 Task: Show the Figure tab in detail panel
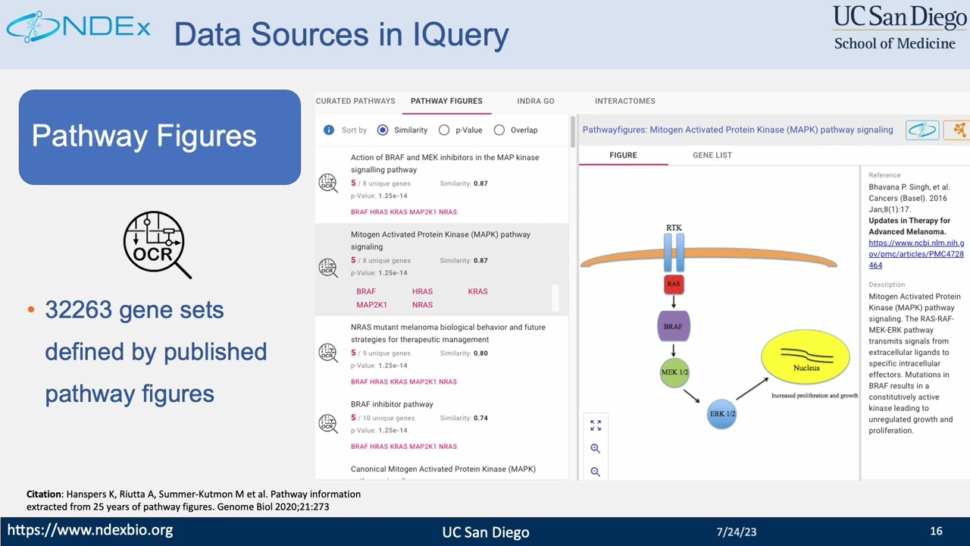pos(623,155)
